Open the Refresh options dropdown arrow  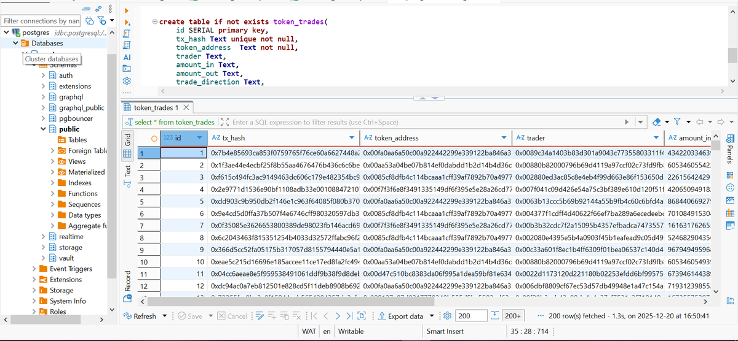pos(165,316)
